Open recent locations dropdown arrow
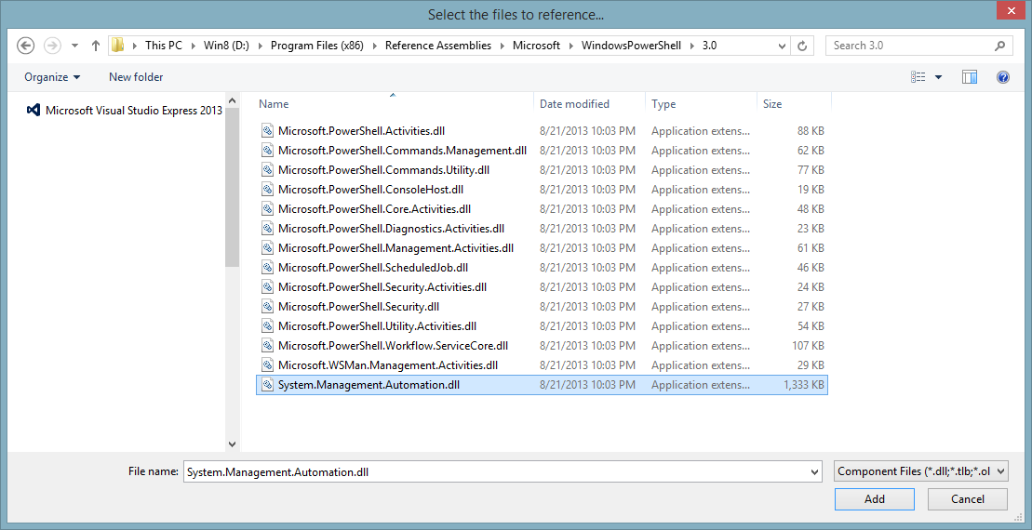 point(74,46)
